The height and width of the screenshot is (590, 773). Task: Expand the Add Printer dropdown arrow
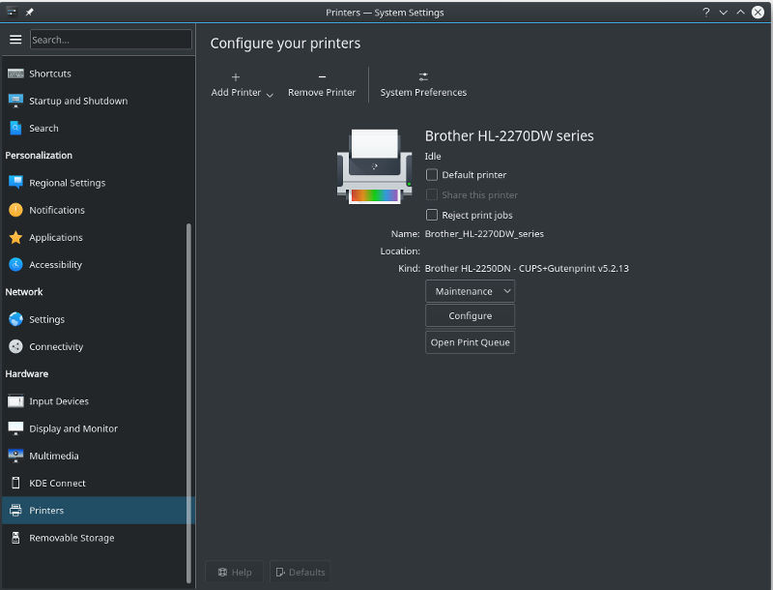[271, 93]
